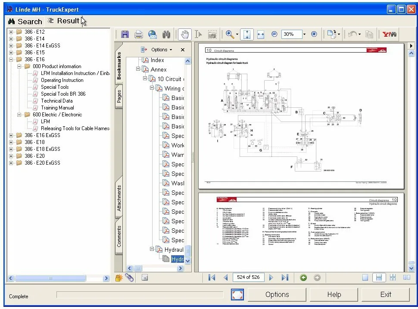Collapse 000 Product information node
418x309 pixels.
(19, 67)
